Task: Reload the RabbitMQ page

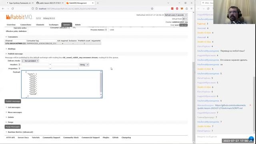Action: [x=12, y=8]
